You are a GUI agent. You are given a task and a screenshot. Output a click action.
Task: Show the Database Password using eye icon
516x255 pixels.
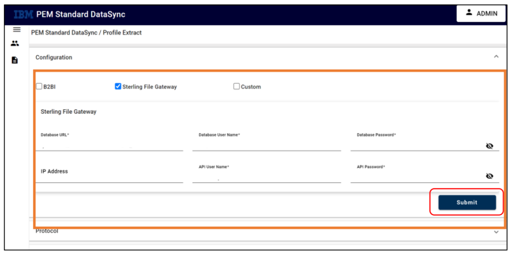[489, 146]
